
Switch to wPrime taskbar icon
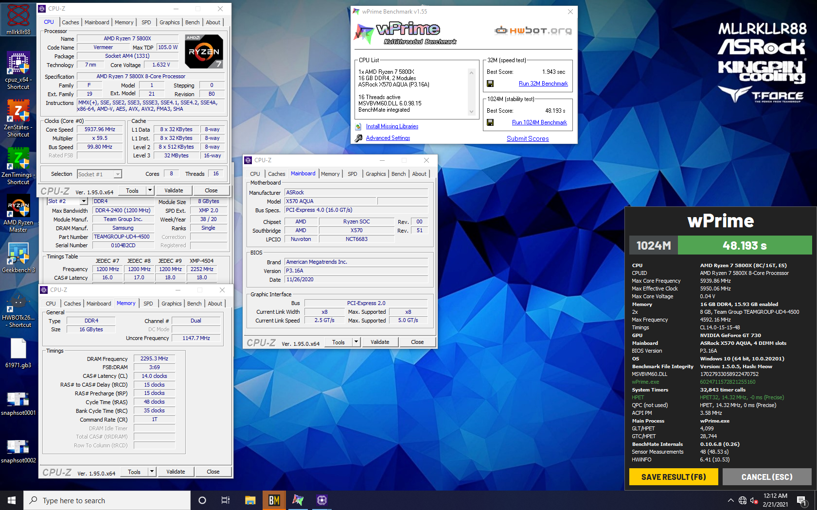[298, 500]
